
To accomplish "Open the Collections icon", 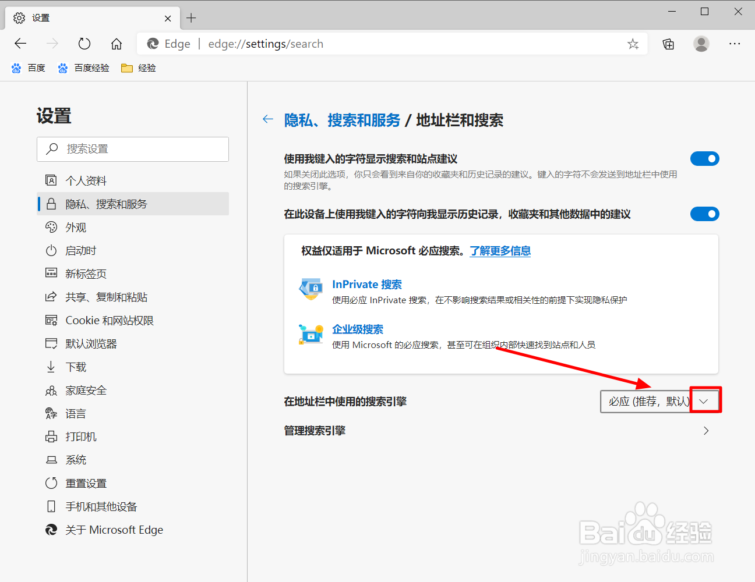I will pyautogui.click(x=668, y=44).
